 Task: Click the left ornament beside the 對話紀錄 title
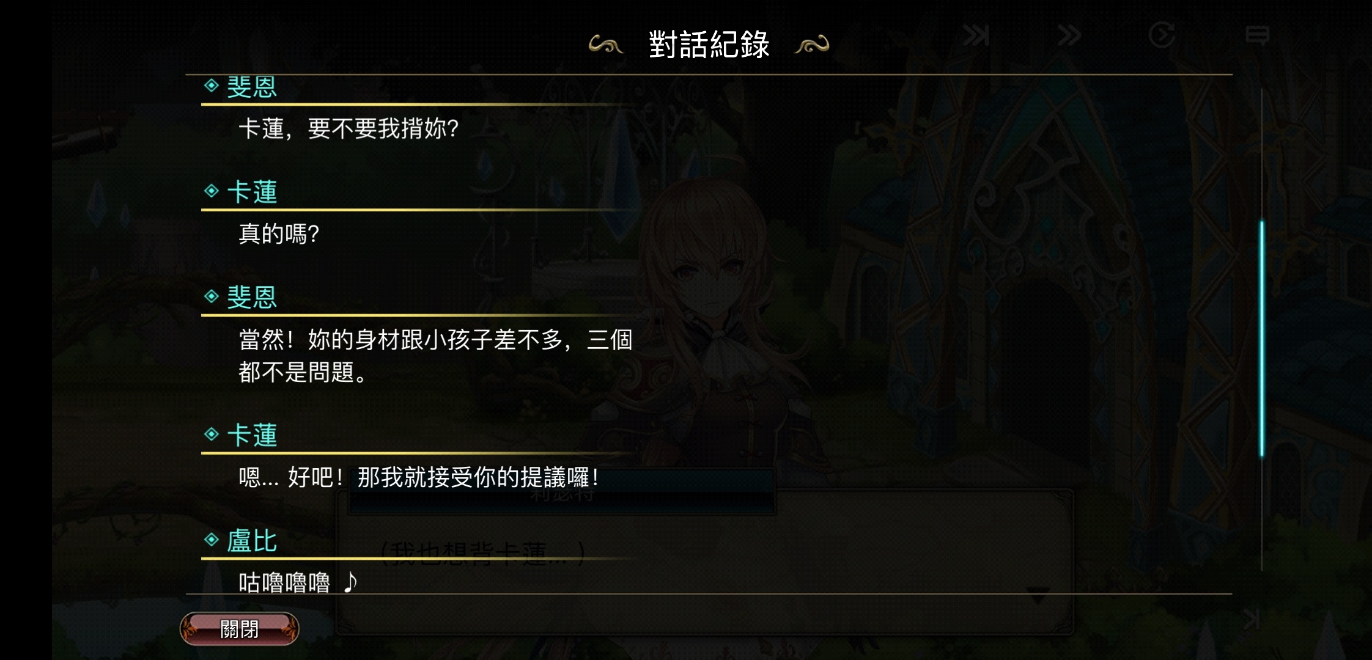click(x=605, y=45)
